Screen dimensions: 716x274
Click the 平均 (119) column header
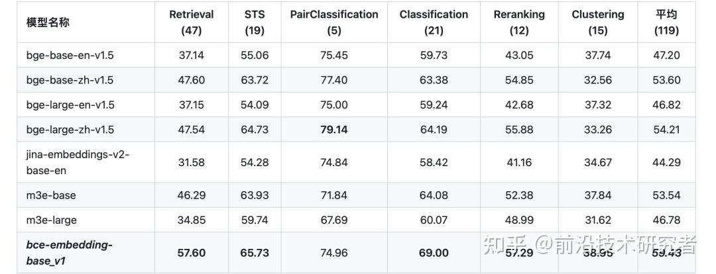point(666,23)
